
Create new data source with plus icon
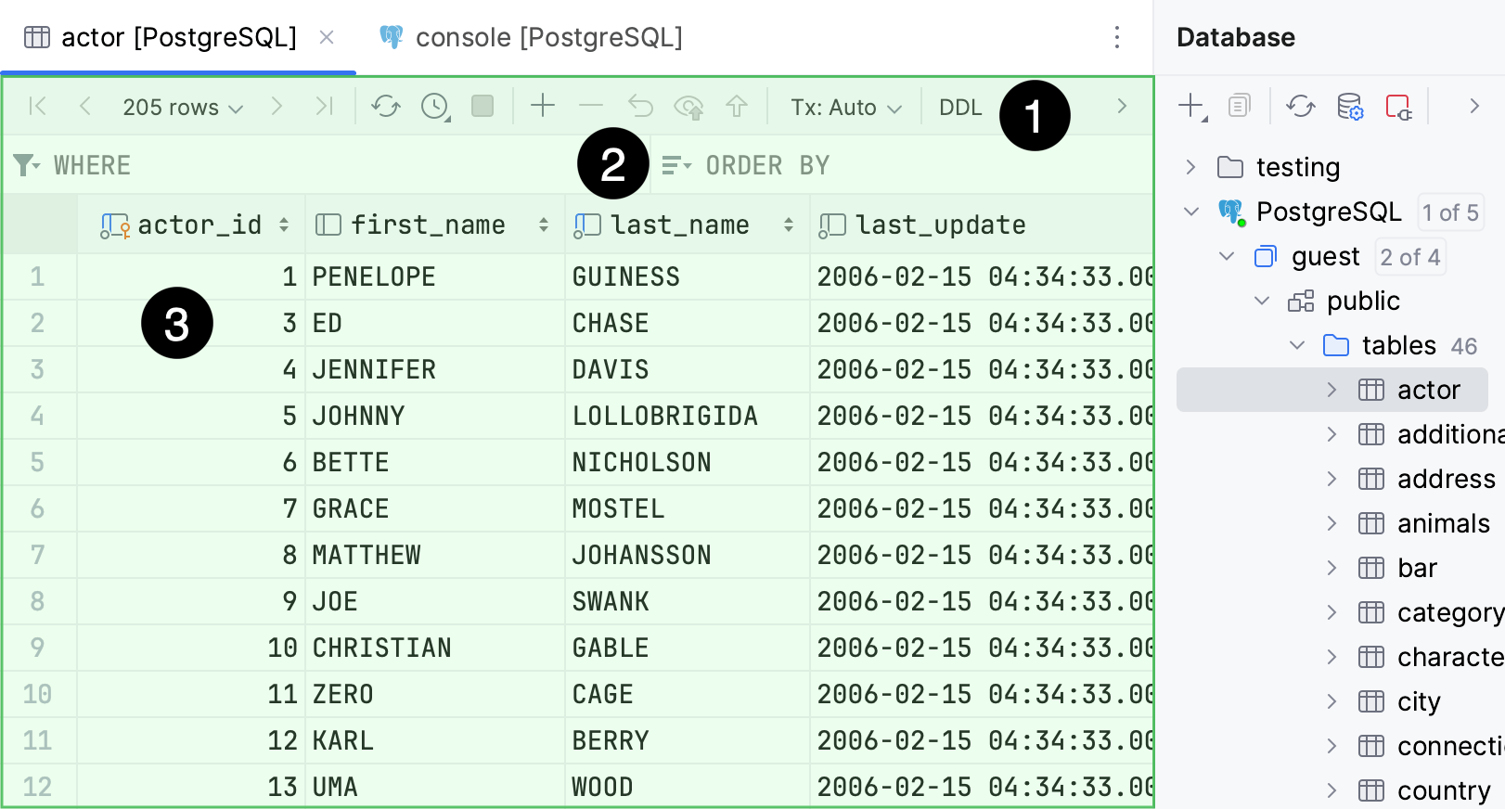coord(1190,106)
